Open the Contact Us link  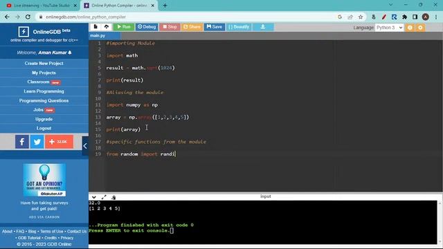coord(77,232)
